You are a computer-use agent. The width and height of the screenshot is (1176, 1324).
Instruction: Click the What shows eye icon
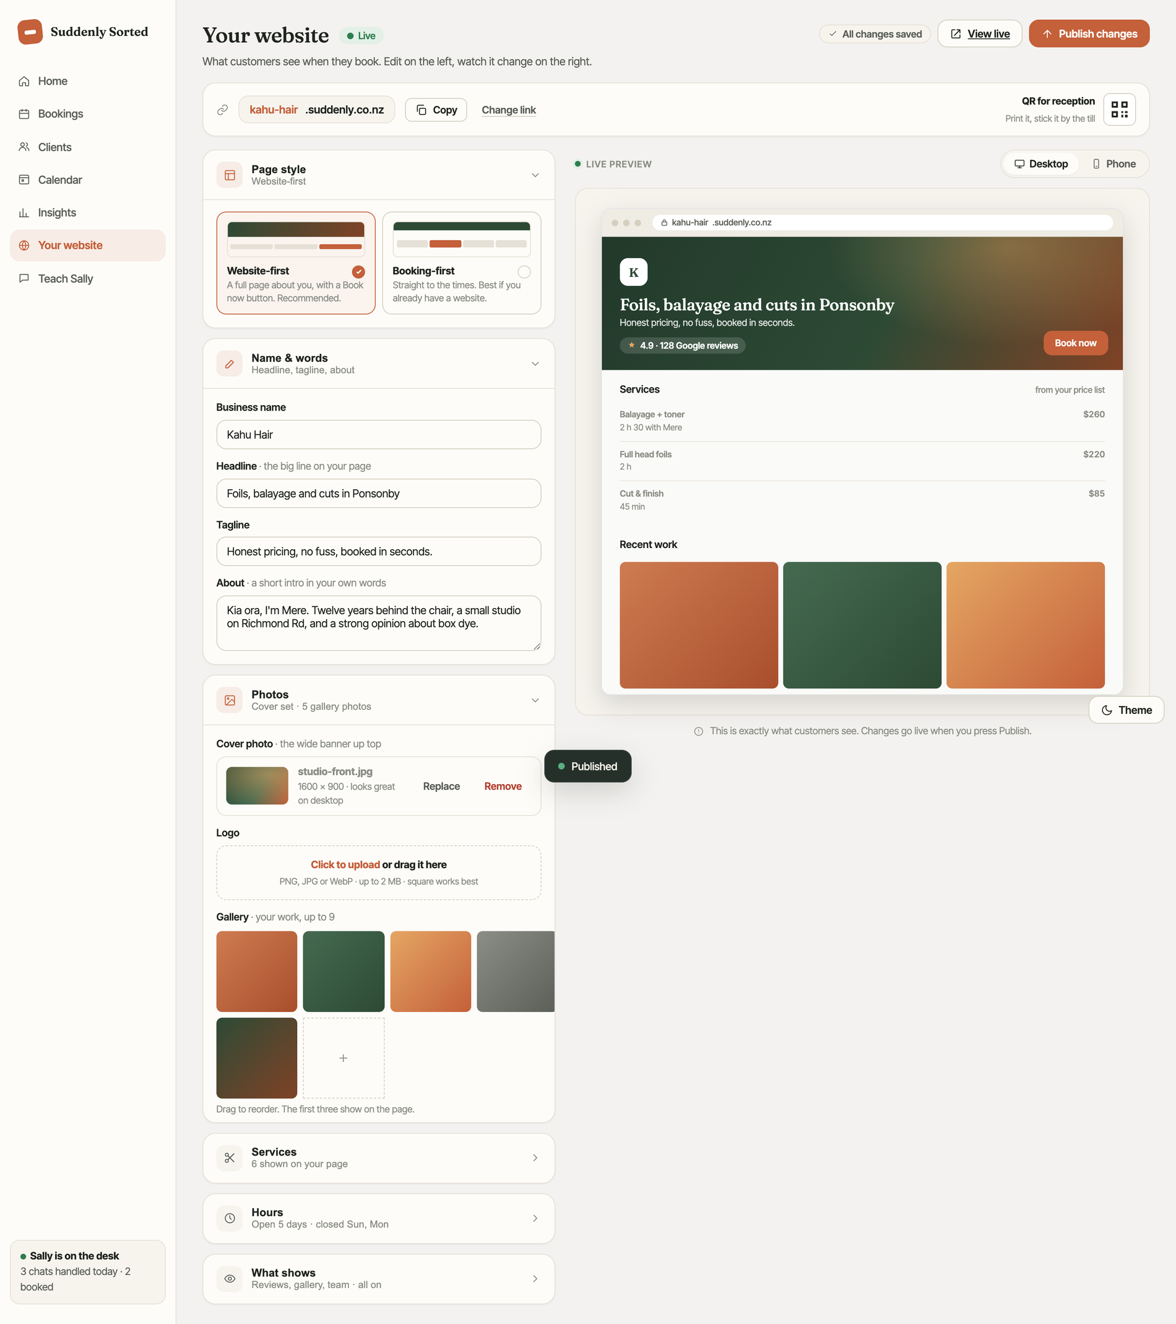pos(229,1279)
